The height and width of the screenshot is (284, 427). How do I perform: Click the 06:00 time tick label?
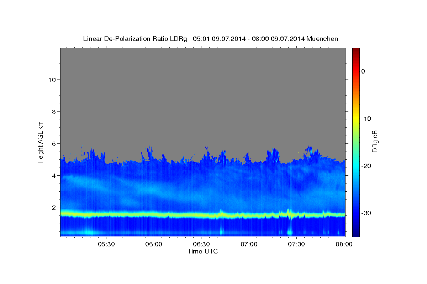tap(154, 245)
